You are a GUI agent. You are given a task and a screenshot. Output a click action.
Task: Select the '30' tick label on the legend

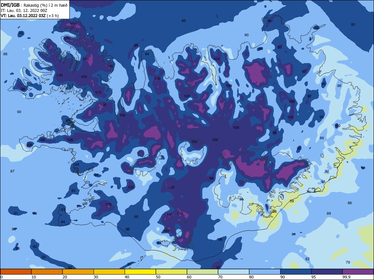click(96, 277)
